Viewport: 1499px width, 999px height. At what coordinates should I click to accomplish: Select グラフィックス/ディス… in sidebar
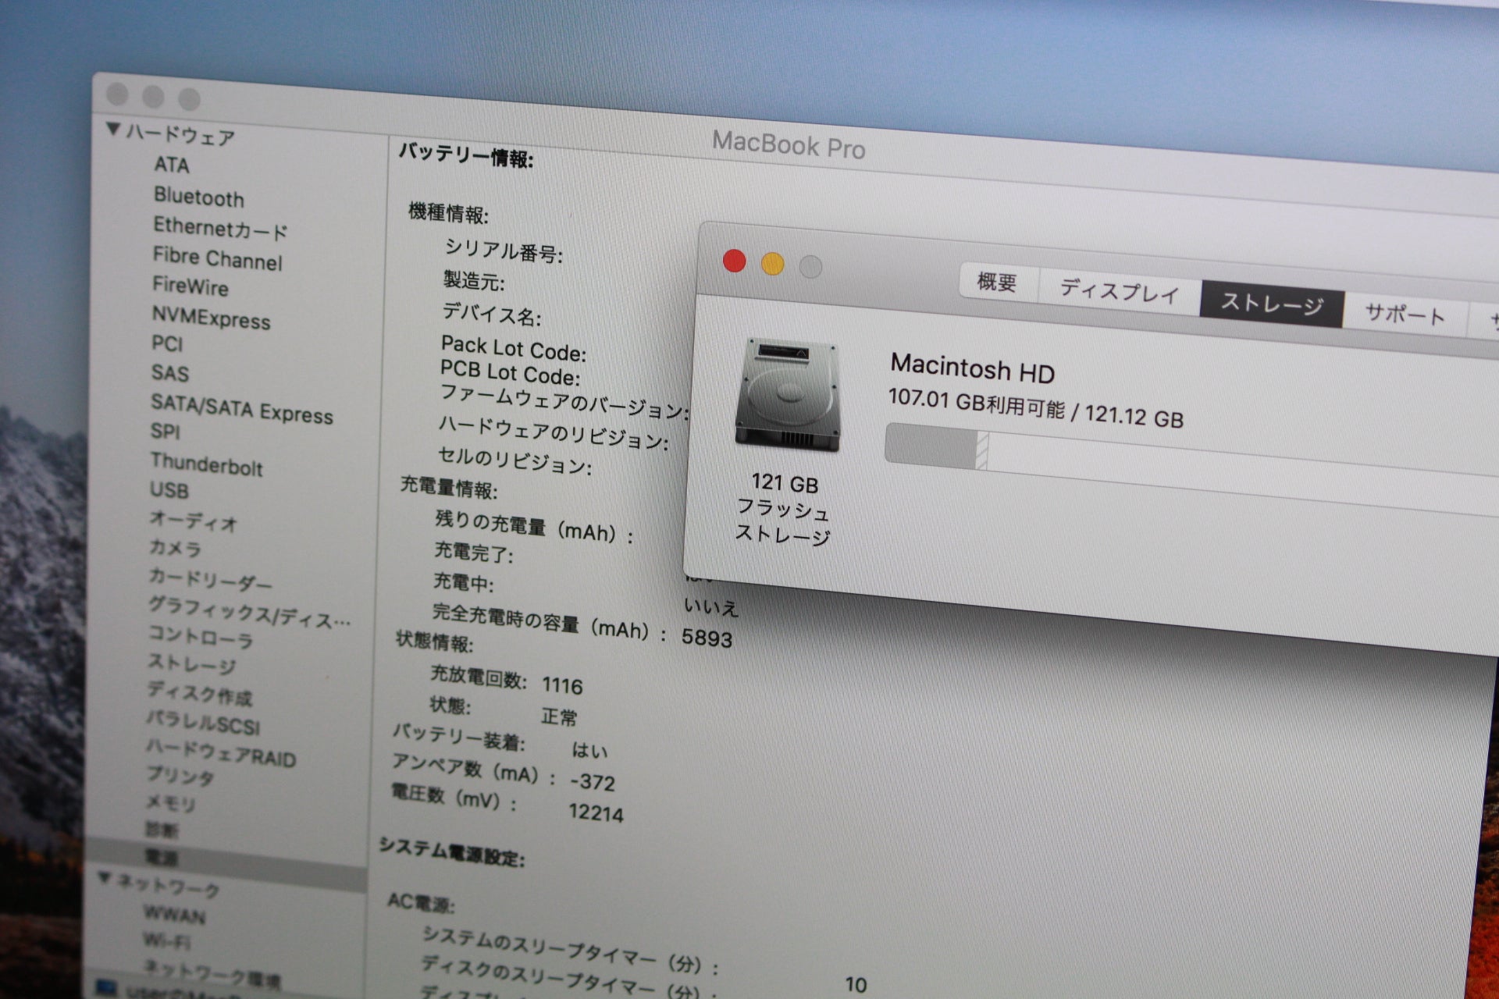pos(249,612)
